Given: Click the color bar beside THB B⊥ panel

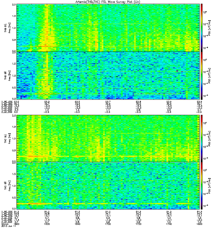Looking at the screenshot, I should click(201, 28).
